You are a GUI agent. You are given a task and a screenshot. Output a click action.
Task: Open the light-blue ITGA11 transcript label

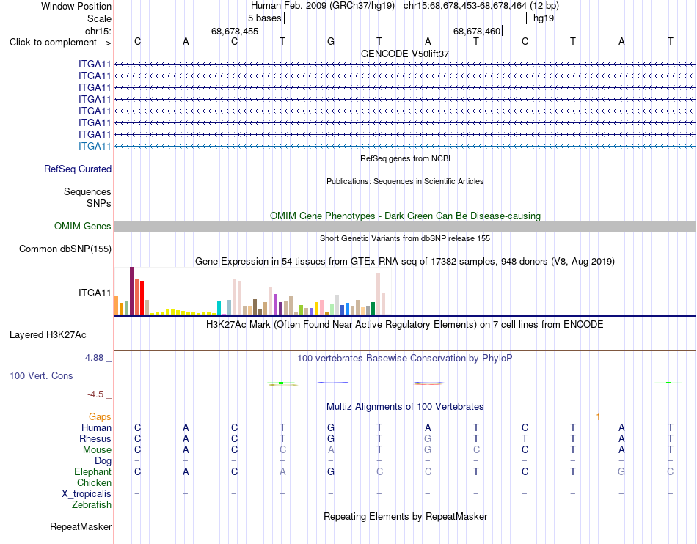pyautogui.click(x=95, y=146)
